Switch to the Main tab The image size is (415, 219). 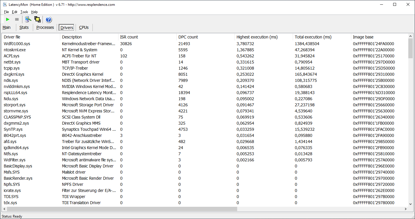tap(6, 27)
